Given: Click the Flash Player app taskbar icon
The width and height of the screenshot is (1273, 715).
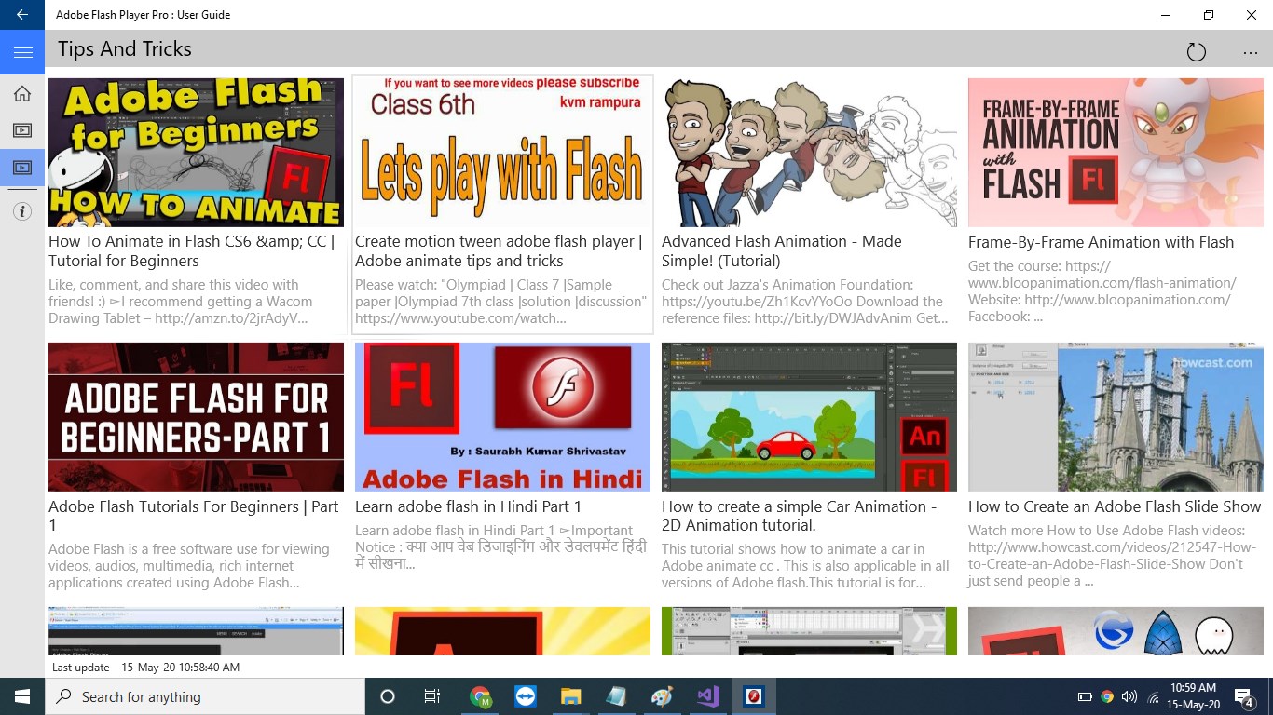Looking at the screenshot, I should point(754,696).
